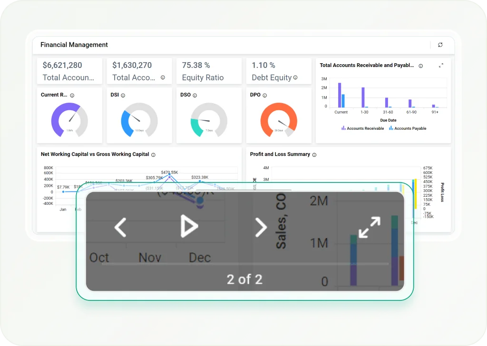Image resolution: width=487 pixels, height=346 pixels.
Task: Advance with the right arrow in the overlay
Action: [x=261, y=227]
